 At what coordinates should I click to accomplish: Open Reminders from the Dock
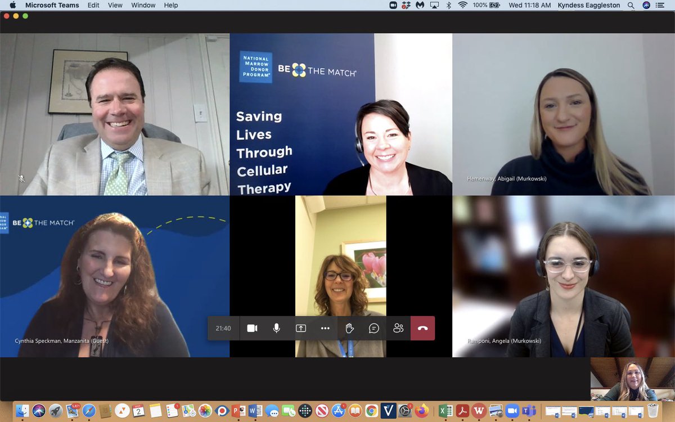[172, 411]
